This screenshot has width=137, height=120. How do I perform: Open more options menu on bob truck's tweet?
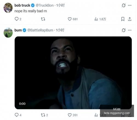click(x=130, y=5)
